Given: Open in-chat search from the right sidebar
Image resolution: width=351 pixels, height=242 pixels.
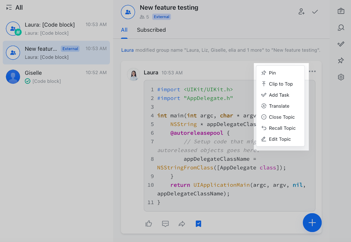Looking at the screenshot, I should pos(341,27).
